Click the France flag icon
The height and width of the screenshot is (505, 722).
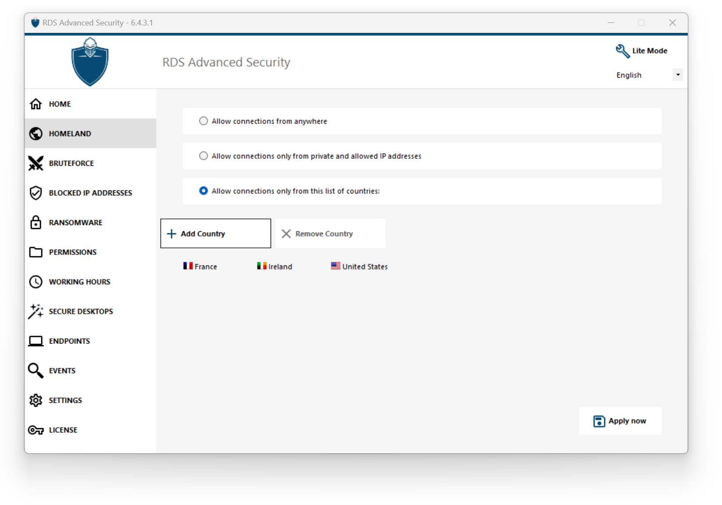188,266
